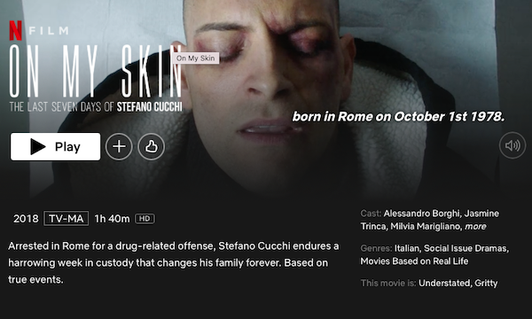Mute the trailer audio speaker icon
The width and height of the screenshot is (532, 319).
coord(512,145)
